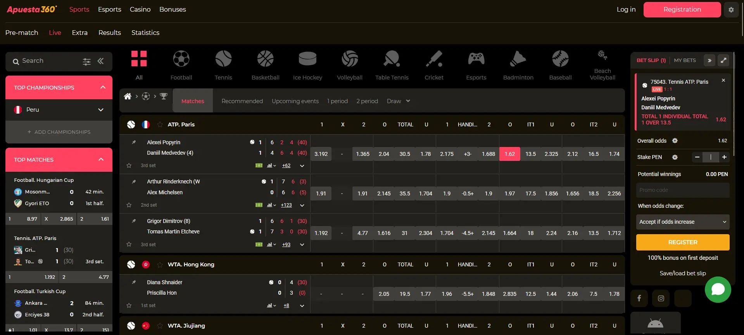Click the Promo code field
Viewport: 744px width, 335px height.
(683, 190)
